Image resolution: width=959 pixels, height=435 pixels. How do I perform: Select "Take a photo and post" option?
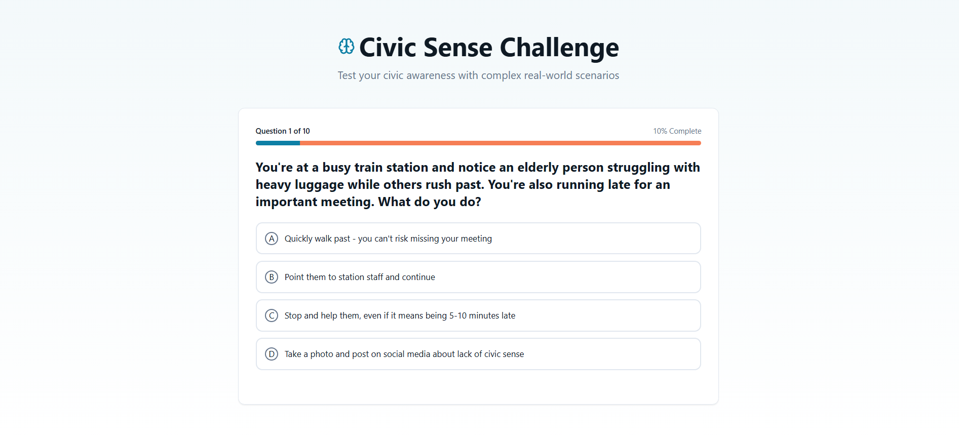click(x=404, y=354)
